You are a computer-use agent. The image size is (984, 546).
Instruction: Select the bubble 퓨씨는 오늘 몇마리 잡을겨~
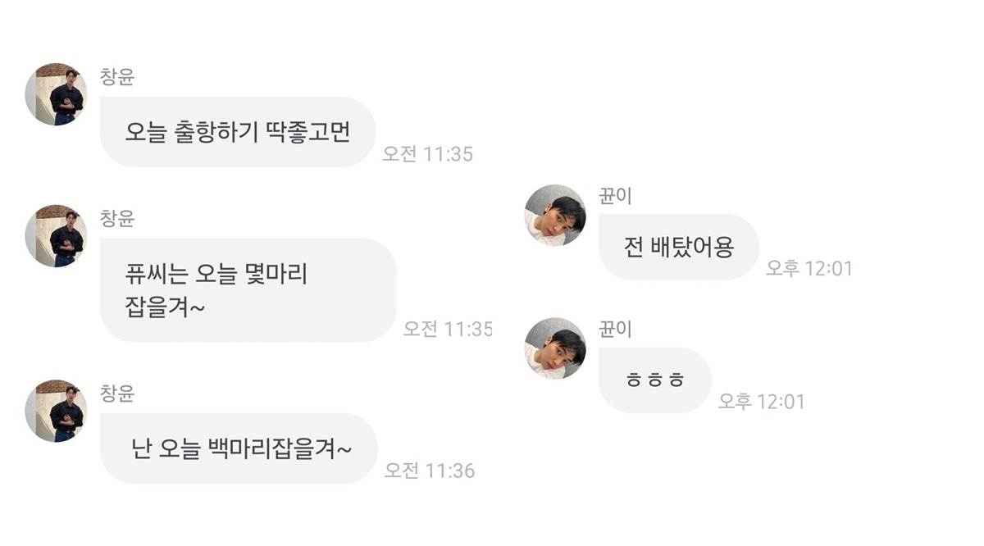click(x=248, y=290)
